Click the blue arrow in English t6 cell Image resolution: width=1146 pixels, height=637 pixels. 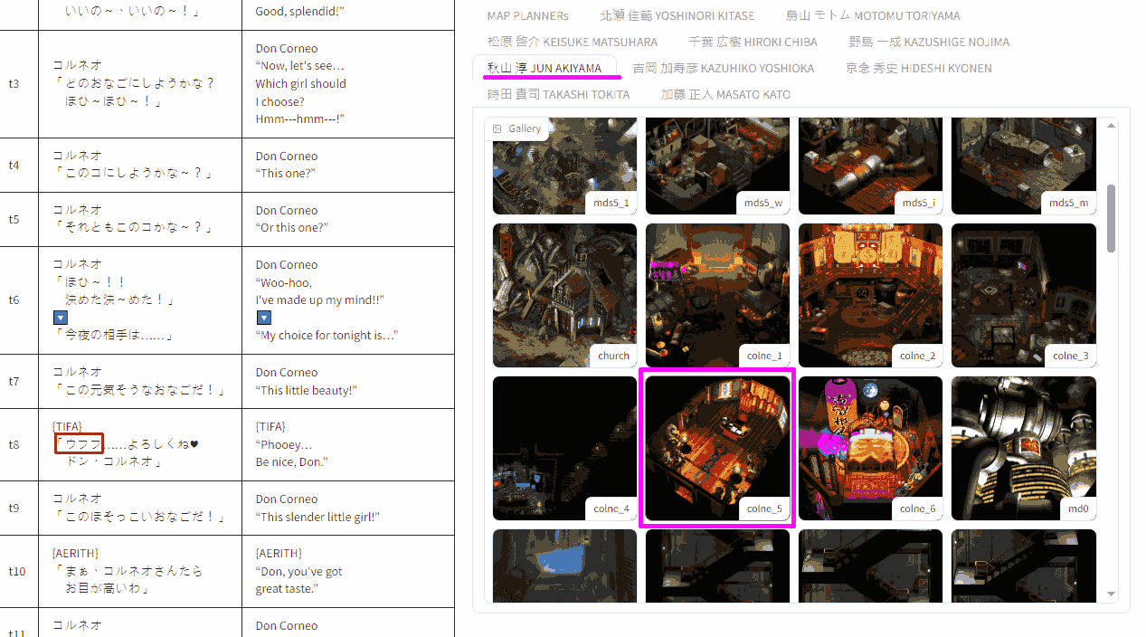(x=263, y=318)
